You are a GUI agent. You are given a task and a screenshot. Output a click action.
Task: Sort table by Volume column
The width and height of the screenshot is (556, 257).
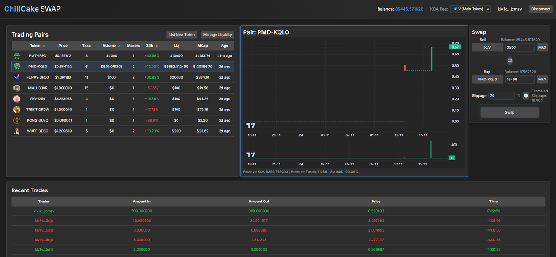(111, 46)
